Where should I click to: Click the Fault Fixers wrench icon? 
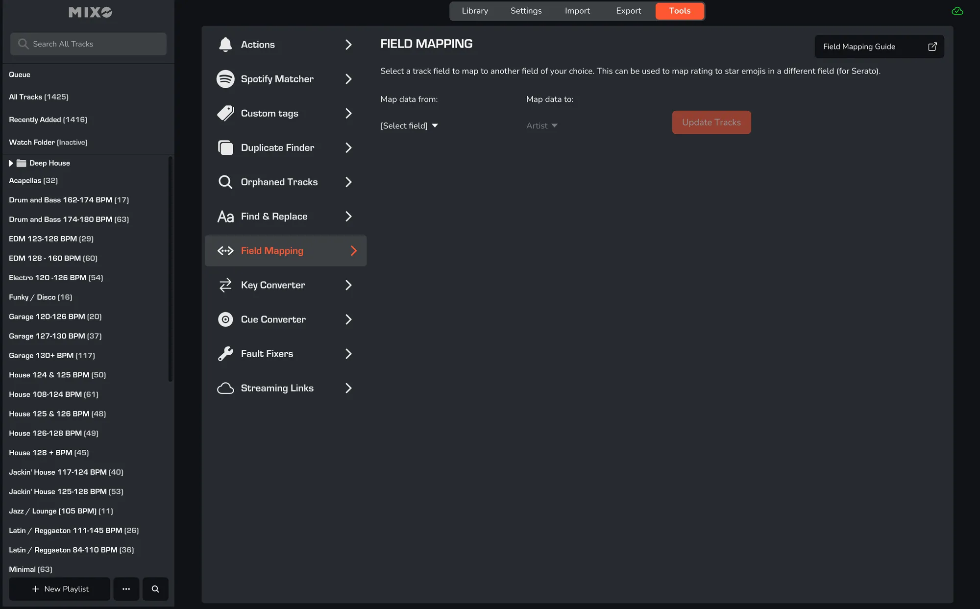click(x=225, y=354)
